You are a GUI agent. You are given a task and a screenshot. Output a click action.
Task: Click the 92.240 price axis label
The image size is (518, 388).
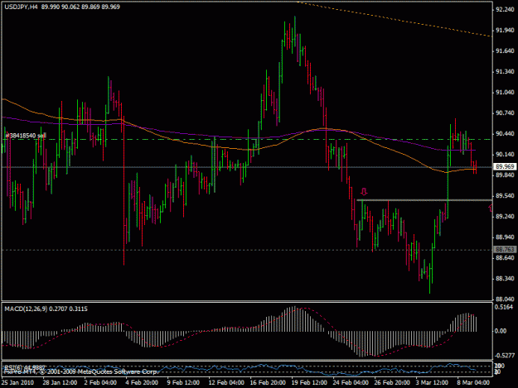(x=505, y=10)
